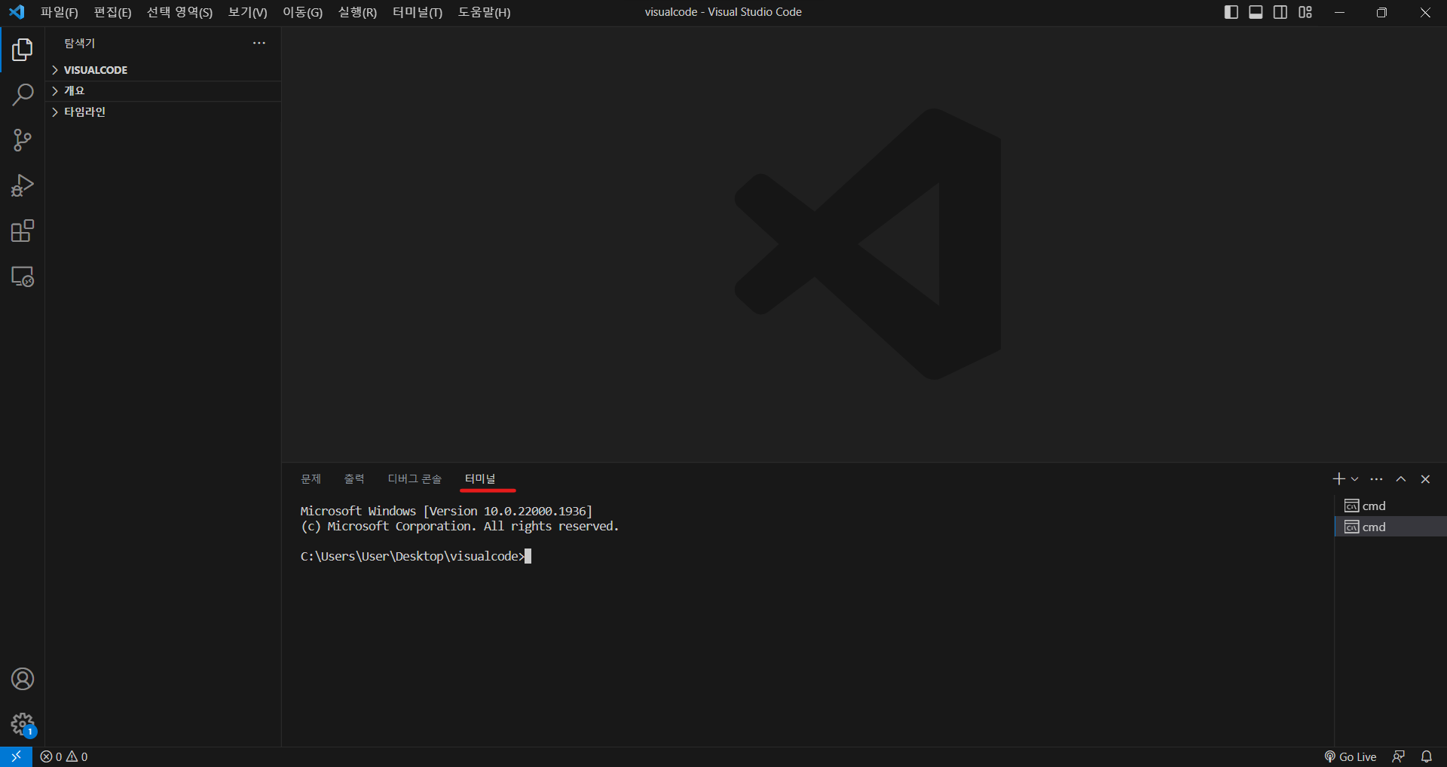Open the 편집(E) menu

(x=112, y=12)
